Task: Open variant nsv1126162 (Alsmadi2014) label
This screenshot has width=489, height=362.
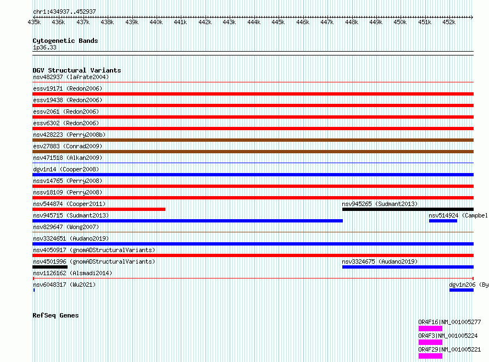Action: click(73, 273)
